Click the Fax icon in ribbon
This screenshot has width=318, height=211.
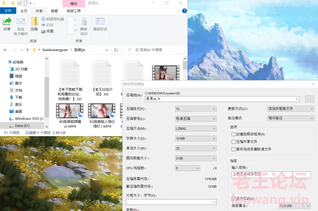click(43, 31)
